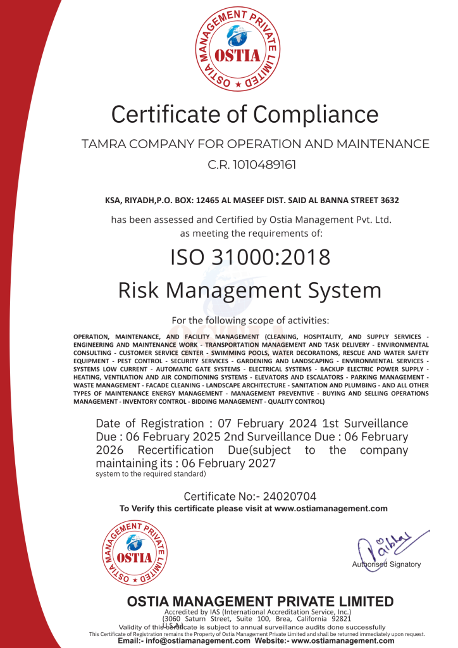458x648 pixels.
Task: Click the red curved left border
Action: 19,316
